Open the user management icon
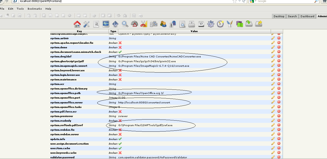This screenshot has width=327, height=159. (x=163, y=24)
